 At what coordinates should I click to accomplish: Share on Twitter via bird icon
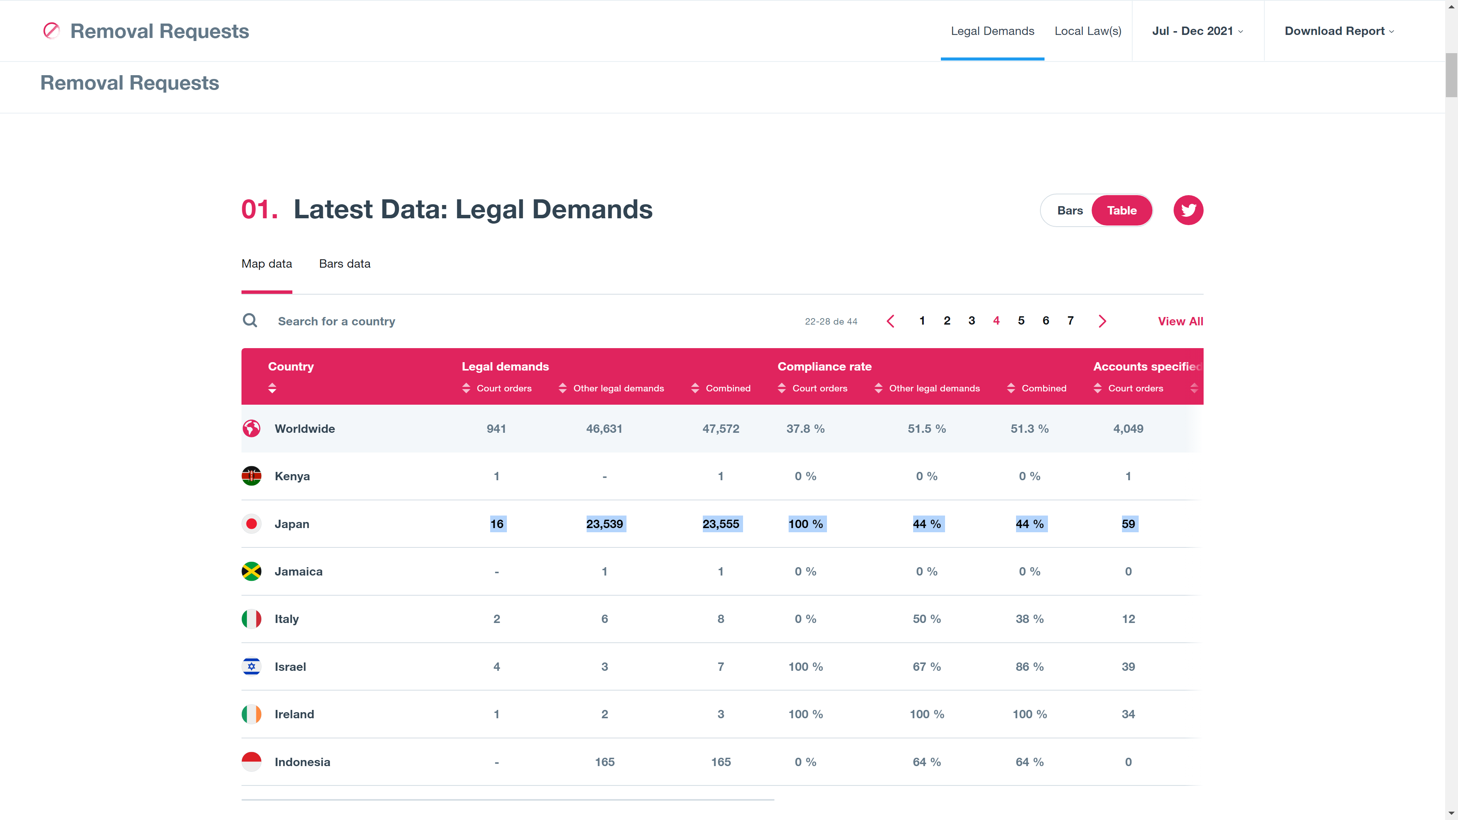[x=1188, y=211]
